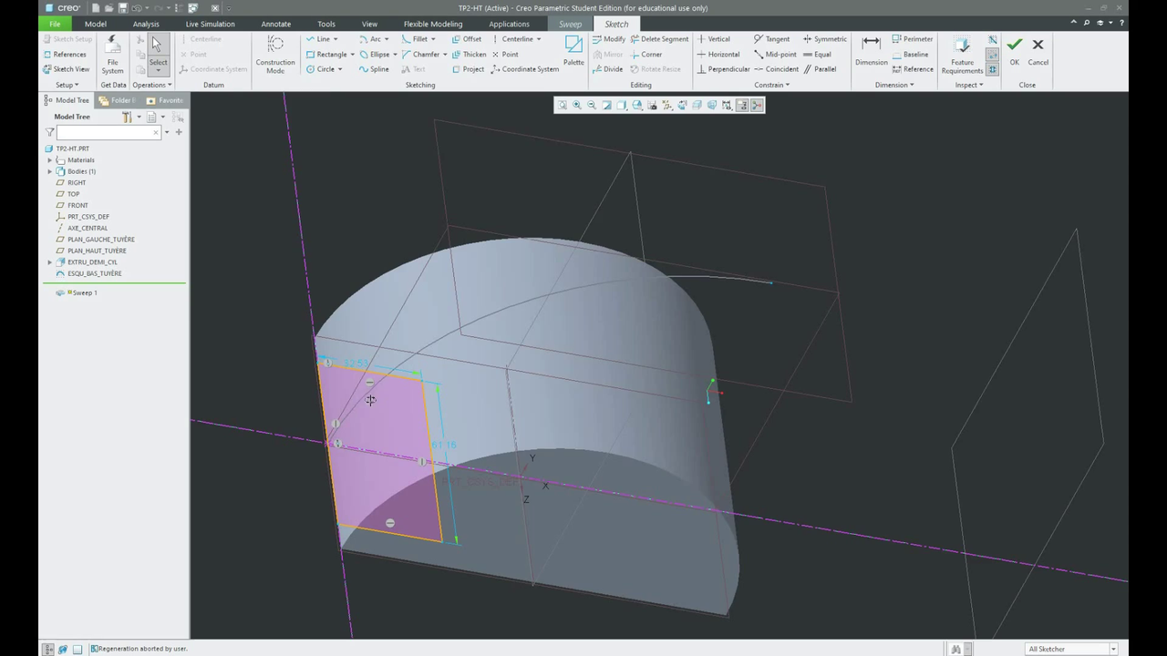This screenshot has width=1167, height=656.
Task: Apply the Perpendicular constraint
Action: coord(723,69)
